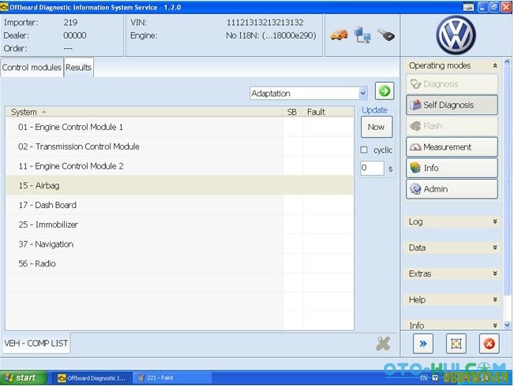Select the 25 - Immobilizer row

(179, 225)
